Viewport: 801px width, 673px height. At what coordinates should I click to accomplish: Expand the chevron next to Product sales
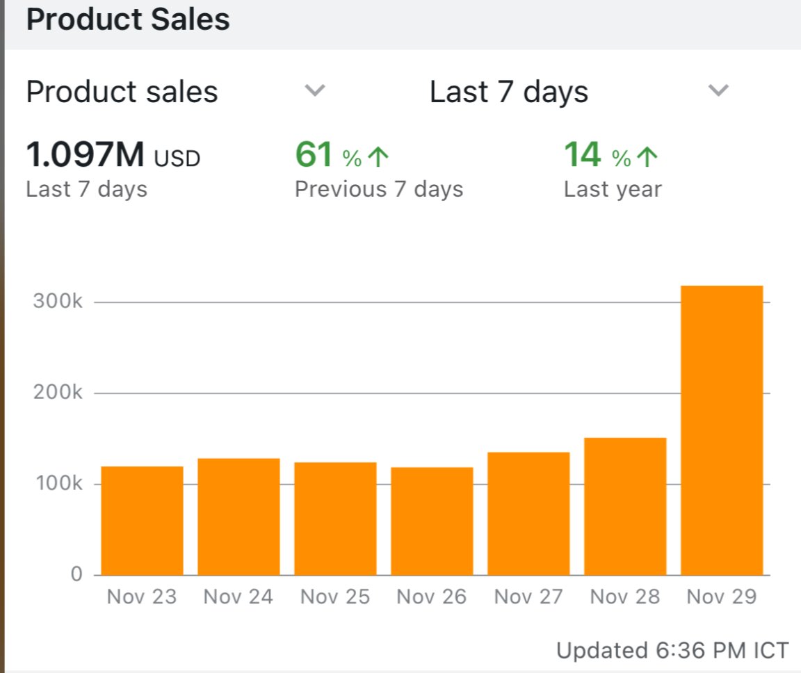[x=315, y=90]
